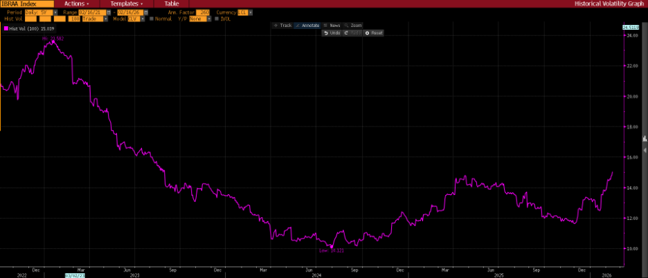Activate the Track crosshair tool

[283, 25]
